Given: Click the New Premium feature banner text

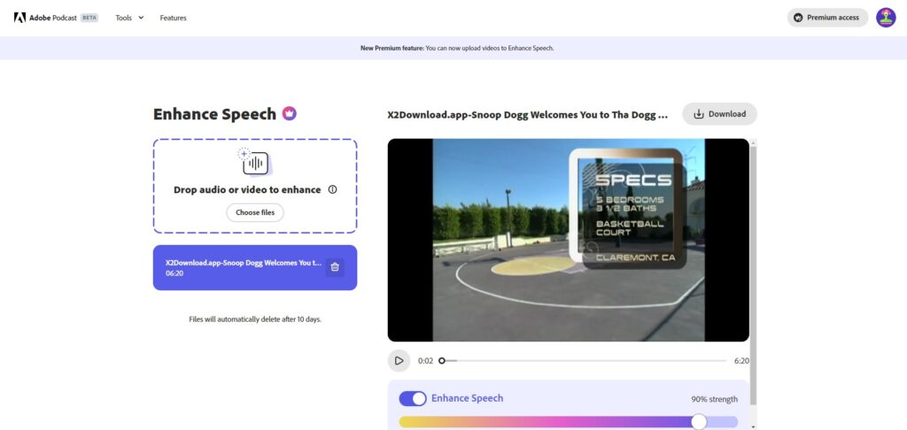Looking at the screenshot, I should coord(457,48).
